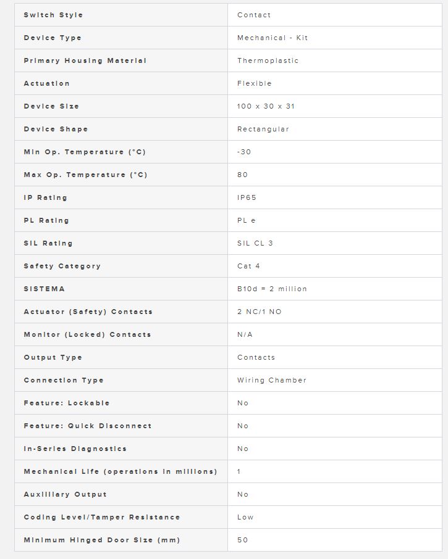Select the Coding Level/Tamper Resistance Low value
Screen dimensions: 448x559
point(245,517)
